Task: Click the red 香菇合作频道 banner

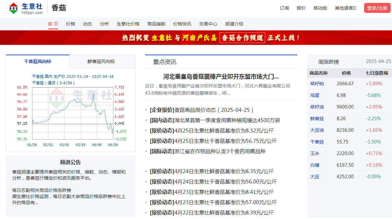Action: click(x=196, y=38)
